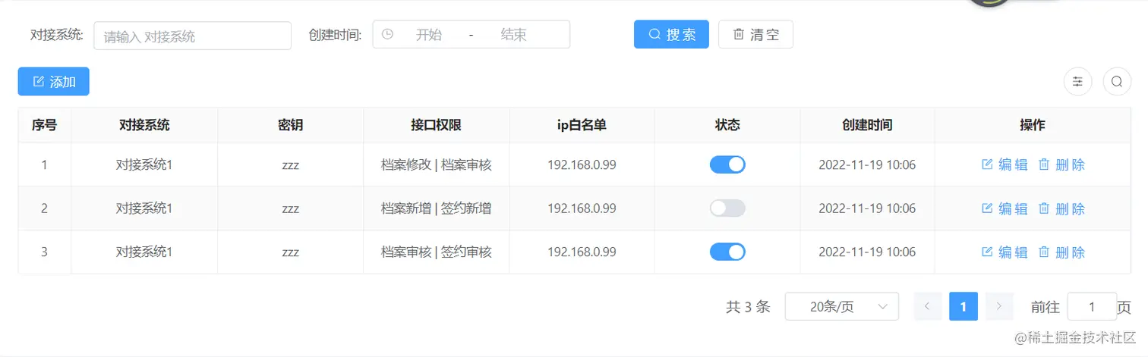
Task: Click the 密钥 column header
Action: (x=290, y=125)
